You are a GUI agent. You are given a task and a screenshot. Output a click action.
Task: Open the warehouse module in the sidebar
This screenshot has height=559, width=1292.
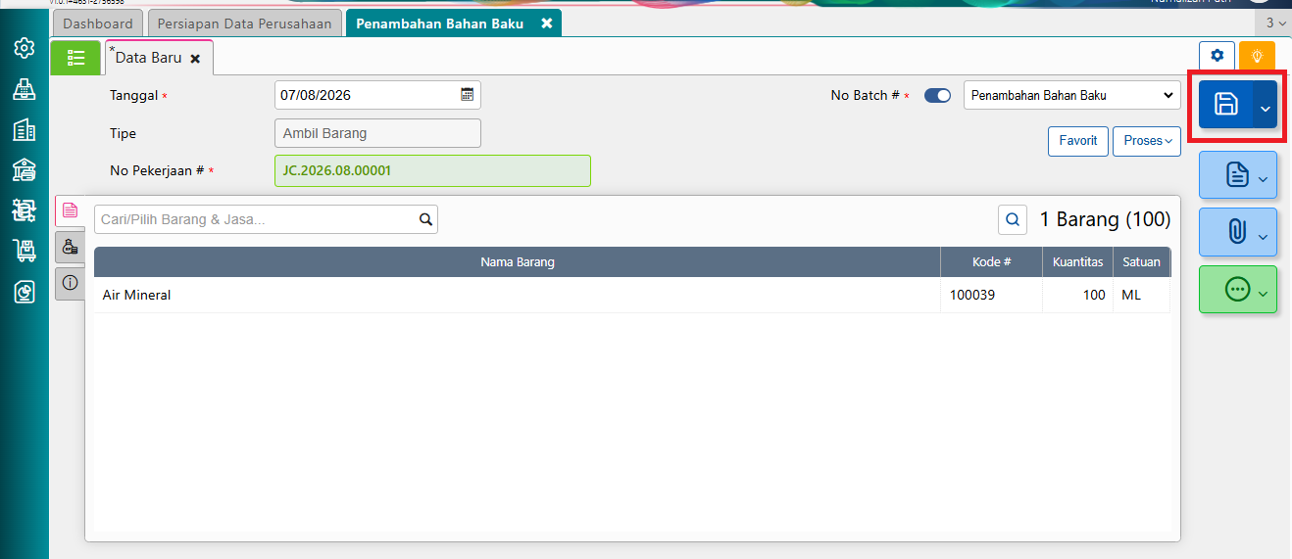coord(25,170)
